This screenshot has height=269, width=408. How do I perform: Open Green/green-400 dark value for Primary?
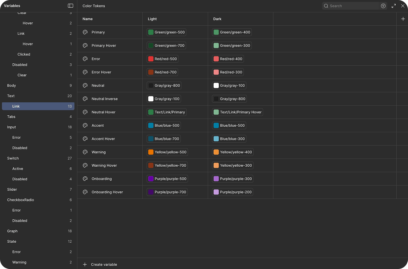(232, 32)
